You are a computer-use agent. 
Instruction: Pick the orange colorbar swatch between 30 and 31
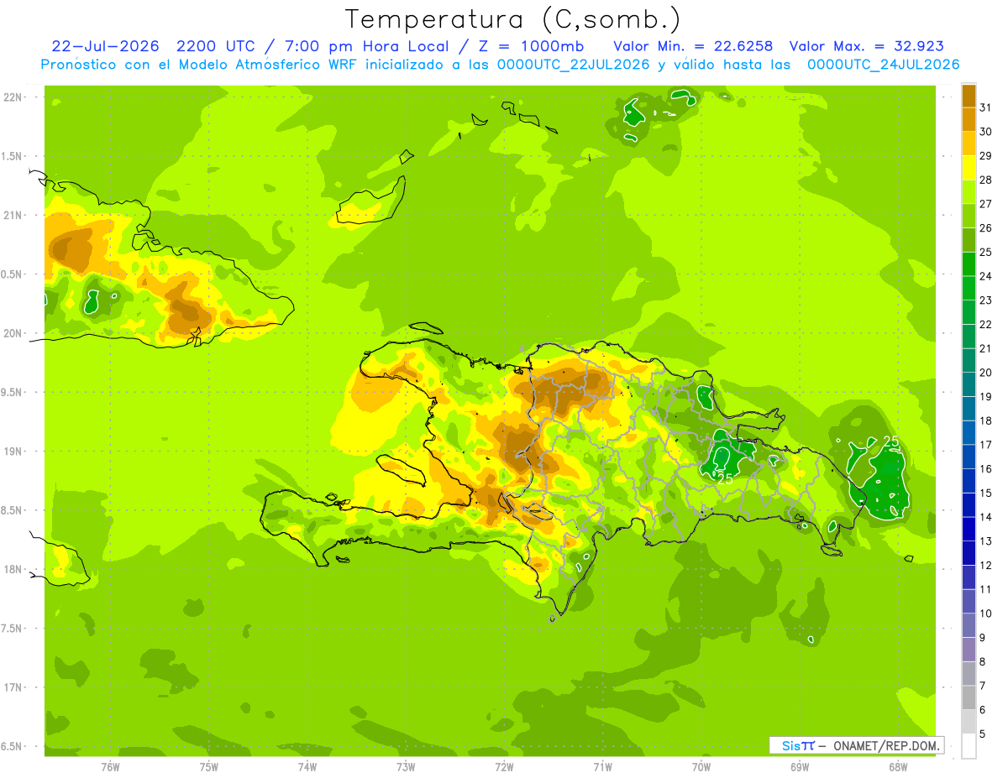(969, 120)
